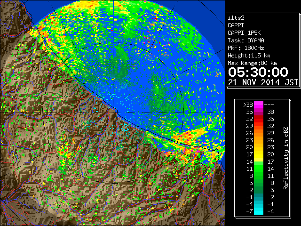Image resolution: width=301 pixels, height=226 pixels.
Task: Click the Height:1.5 km line
Action: point(249,56)
